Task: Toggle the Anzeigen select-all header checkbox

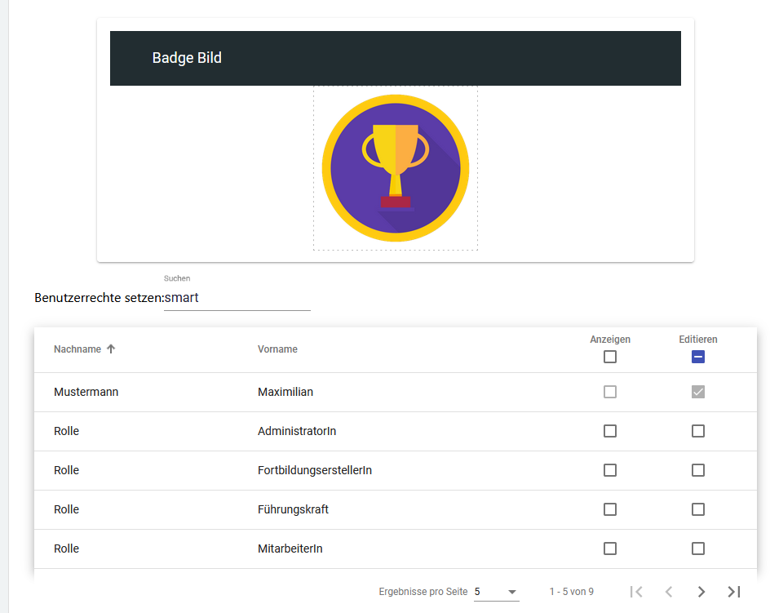Action: [610, 357]
